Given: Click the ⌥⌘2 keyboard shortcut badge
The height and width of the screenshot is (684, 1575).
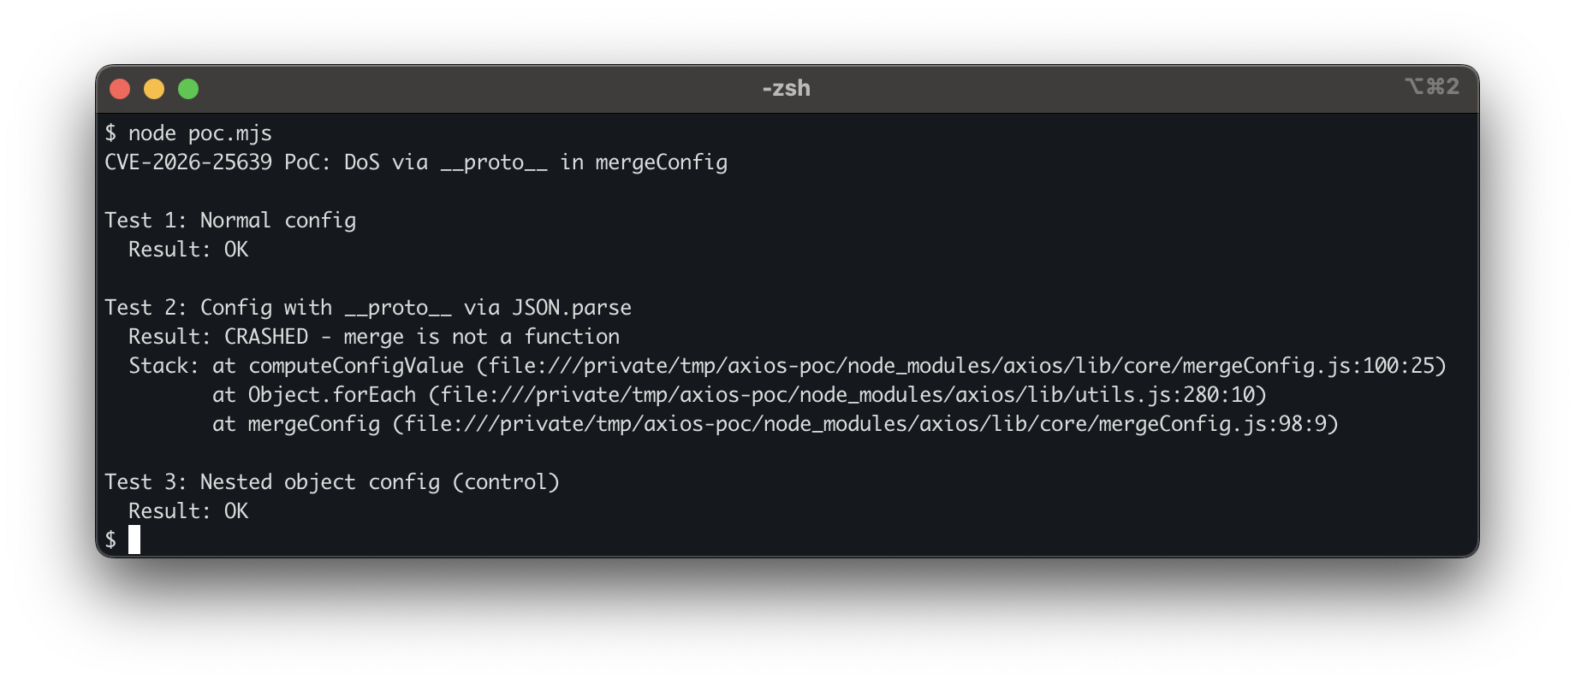Looking at the screenshot, I should point(1432,87).
